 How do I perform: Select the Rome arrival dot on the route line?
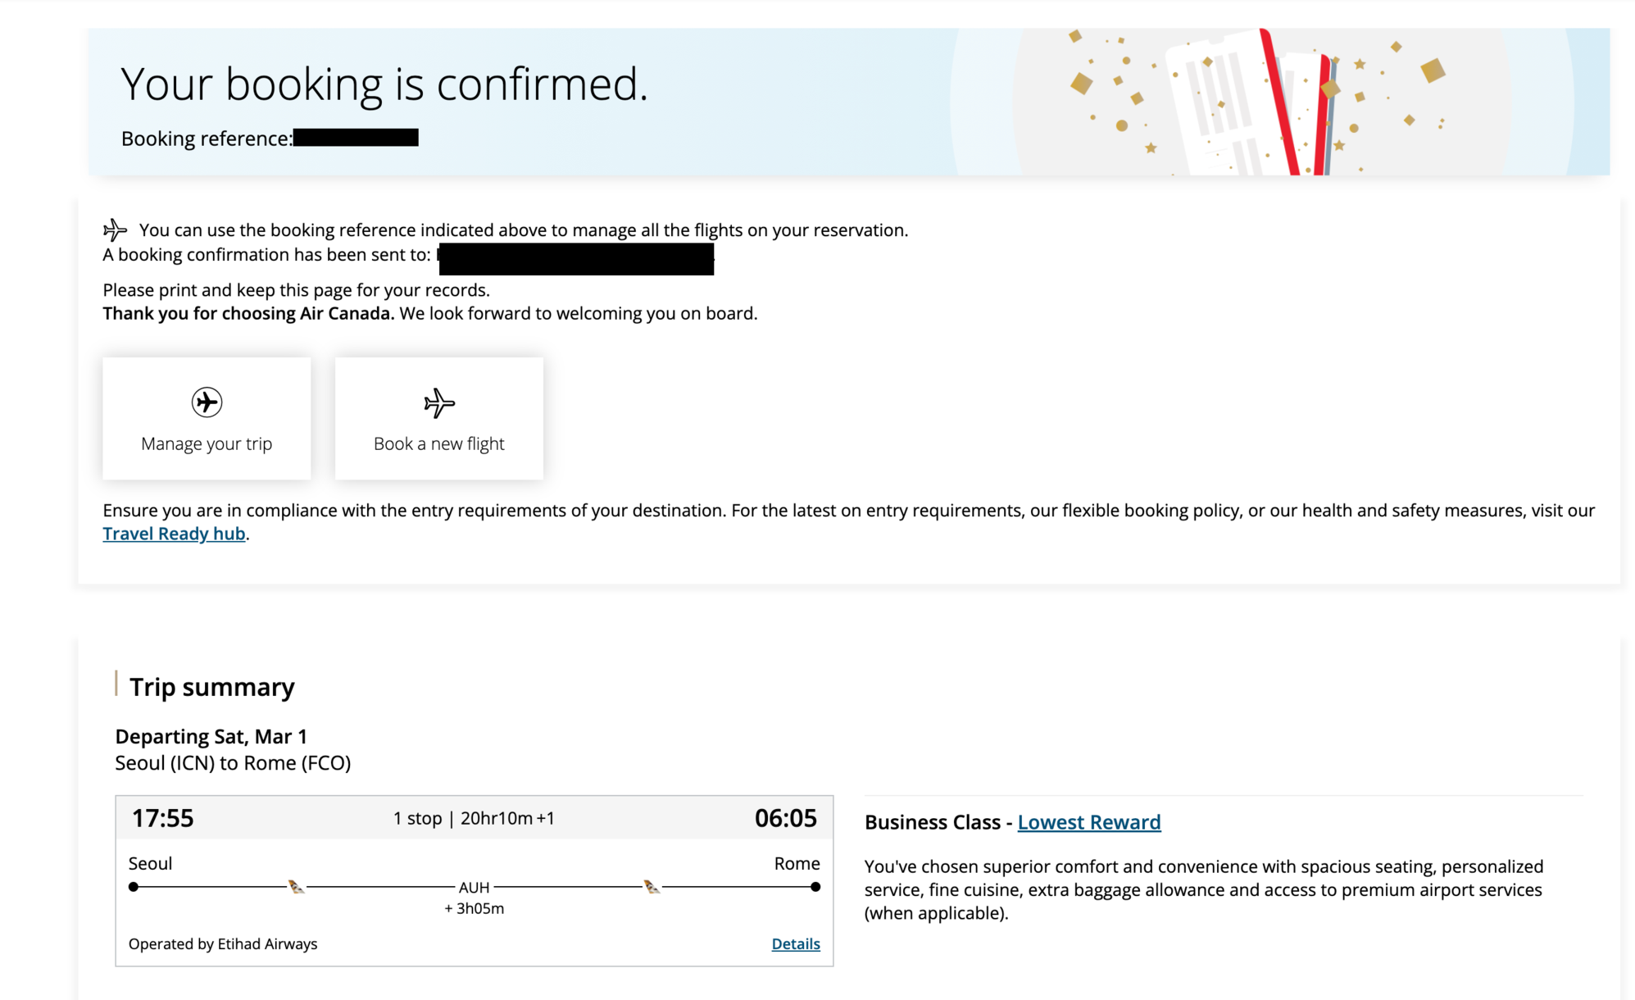click(815, 887)
